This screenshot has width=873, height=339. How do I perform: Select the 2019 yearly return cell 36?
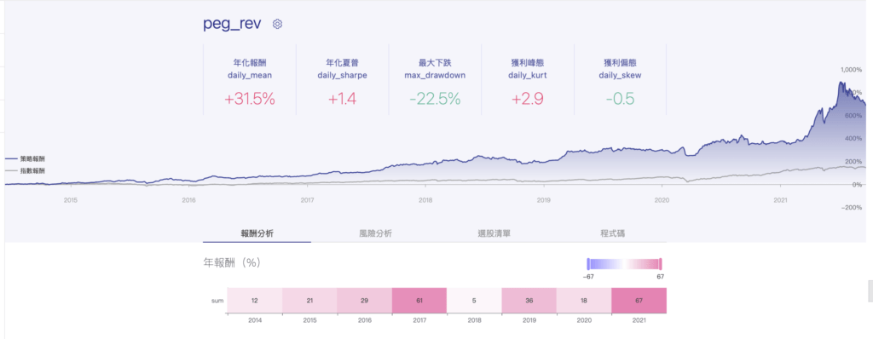[529, 301]
